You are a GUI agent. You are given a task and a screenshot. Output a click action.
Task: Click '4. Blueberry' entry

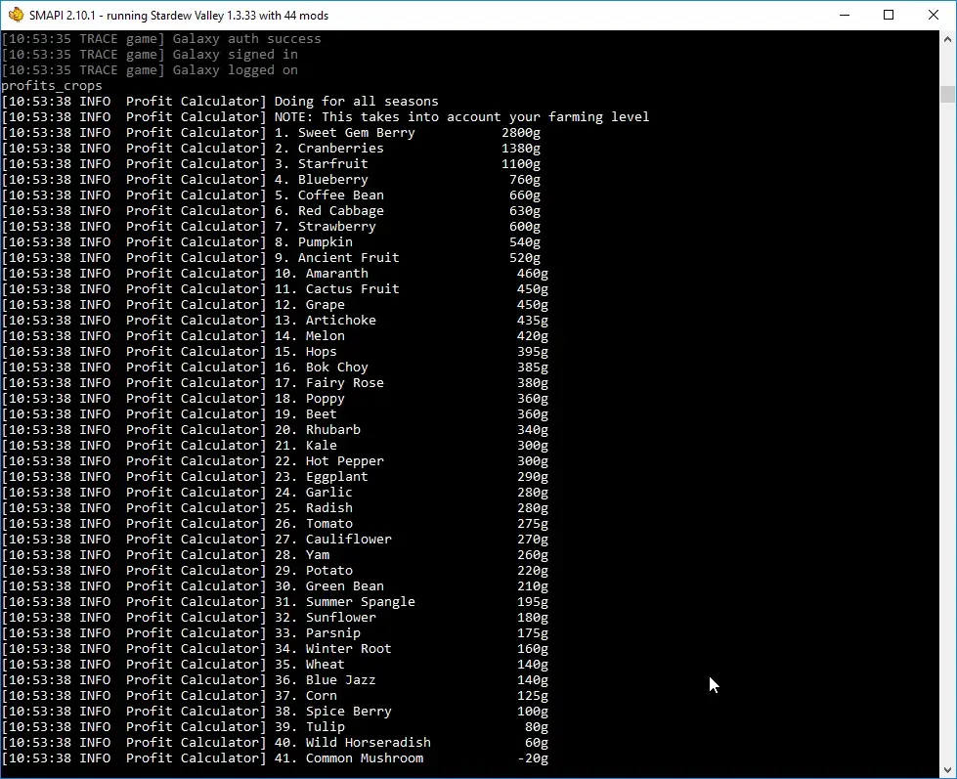point(322,180)
